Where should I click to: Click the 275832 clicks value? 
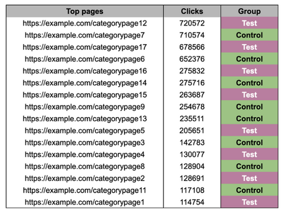click(192, 71)
